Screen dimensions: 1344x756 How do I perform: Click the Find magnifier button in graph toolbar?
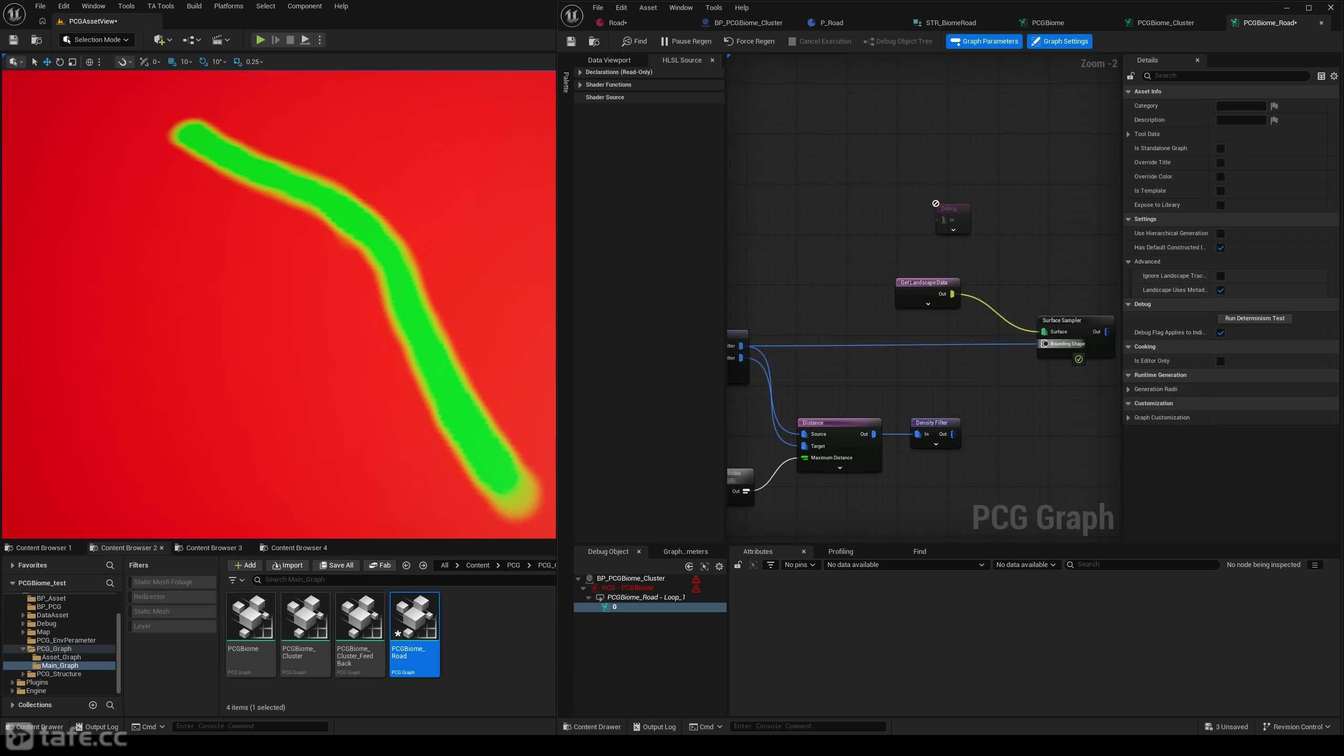pos(634,41)
